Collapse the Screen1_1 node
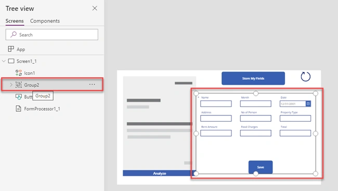The height and width of the screenshot is (191, 338). tap(4, 61)
